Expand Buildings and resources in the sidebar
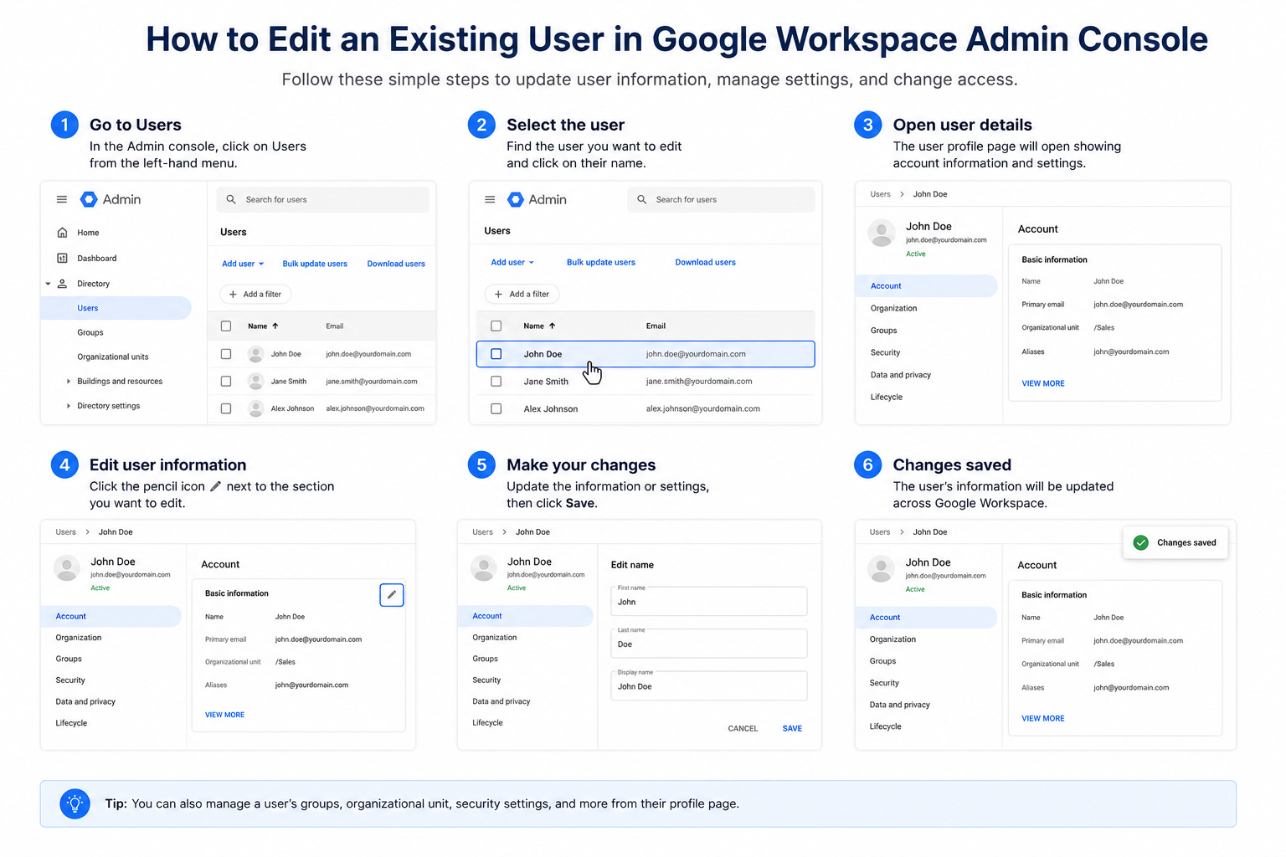 pos(69,381)
